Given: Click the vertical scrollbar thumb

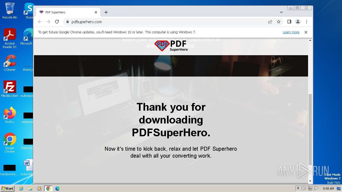Looking at the screenshot, I should click(310, 130).
